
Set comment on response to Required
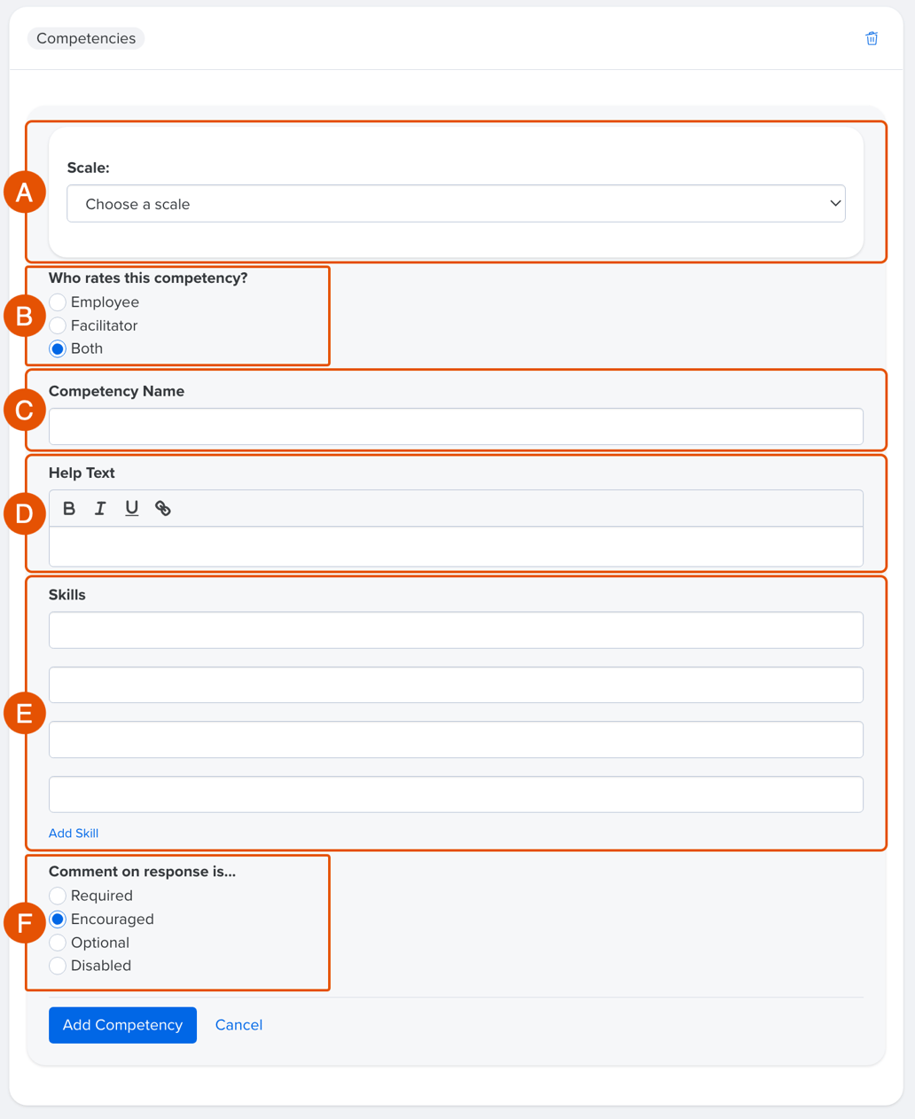click(58, 896)
